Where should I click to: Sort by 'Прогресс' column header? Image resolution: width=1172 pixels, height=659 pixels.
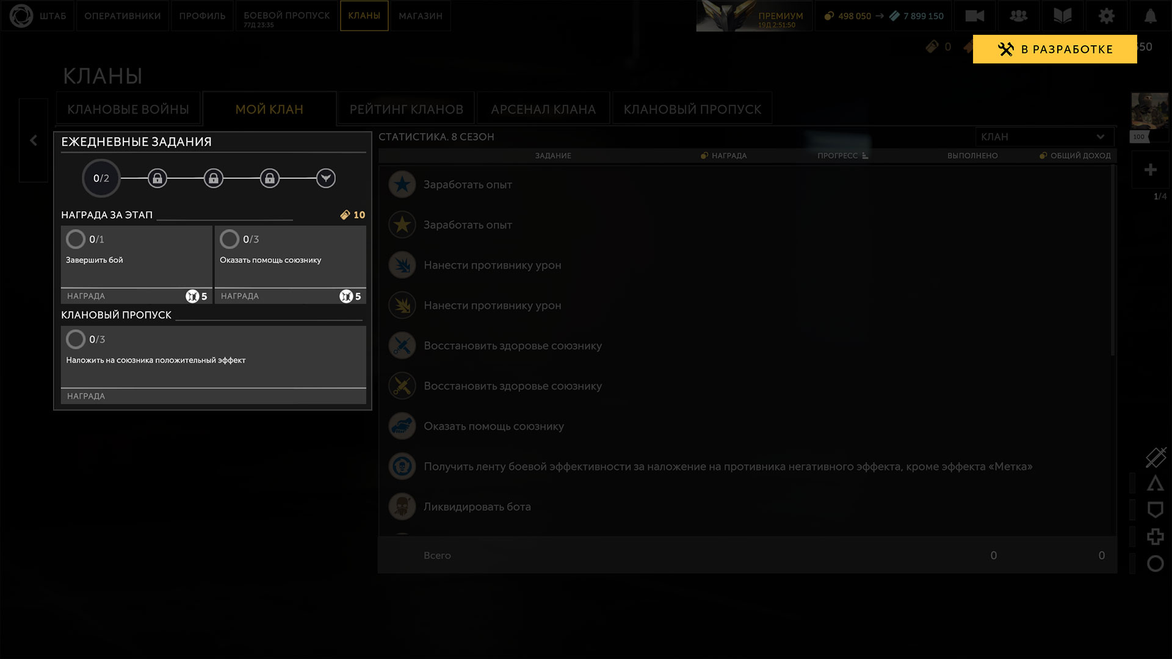click(x=842, y=156)
